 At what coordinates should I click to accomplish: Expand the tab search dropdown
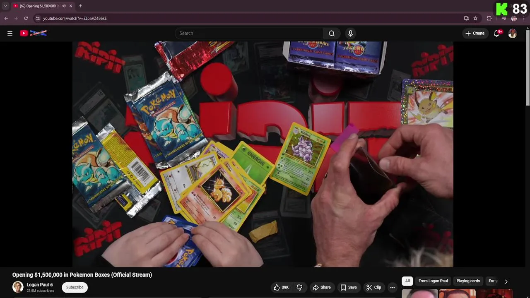click(x=5, y=6)
